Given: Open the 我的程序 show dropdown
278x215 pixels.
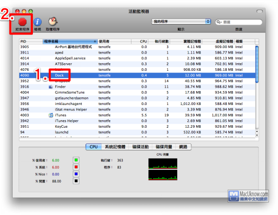Looking at the screenshot, I should [x=181, y=21].
